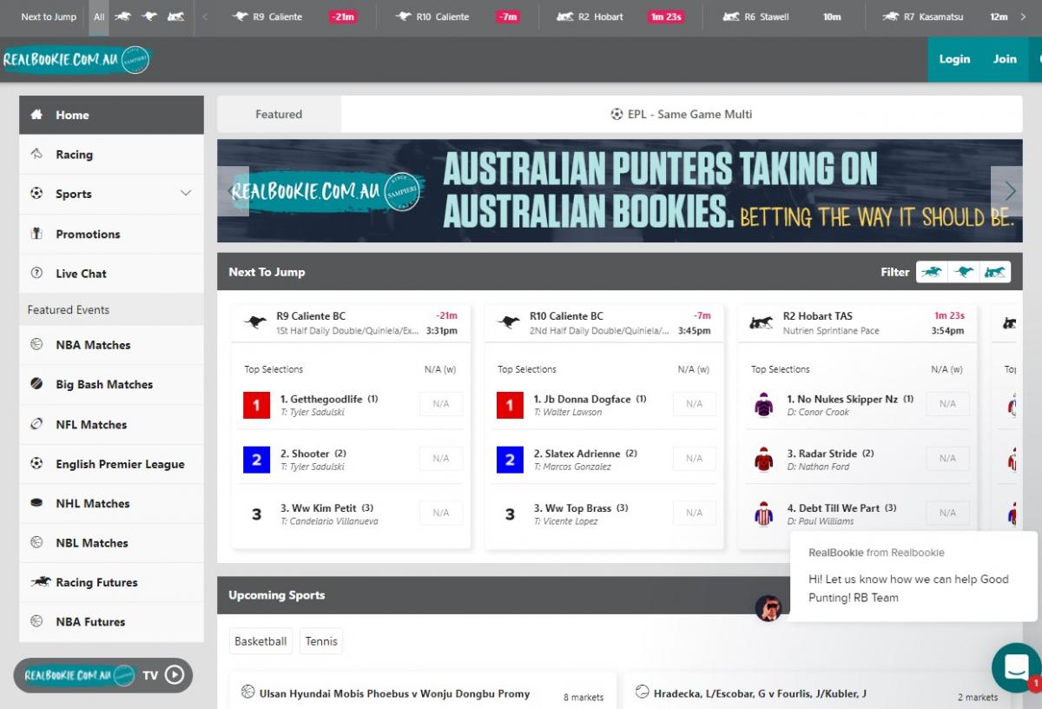
Task: Click N/A odds for Ww Top Brass
Action: coord(694,513)
